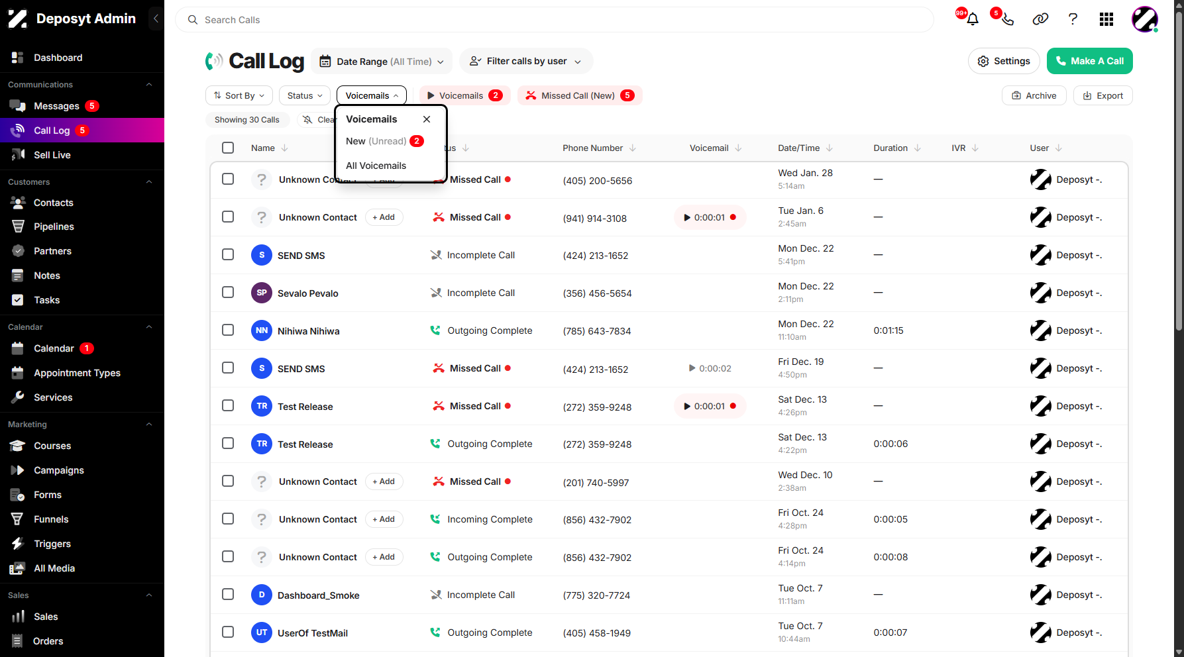Viewport: 1184px width, 657px height.
Task: Select the Nihiwa Nihiwa row checkbox
Action: pos(228,330)
